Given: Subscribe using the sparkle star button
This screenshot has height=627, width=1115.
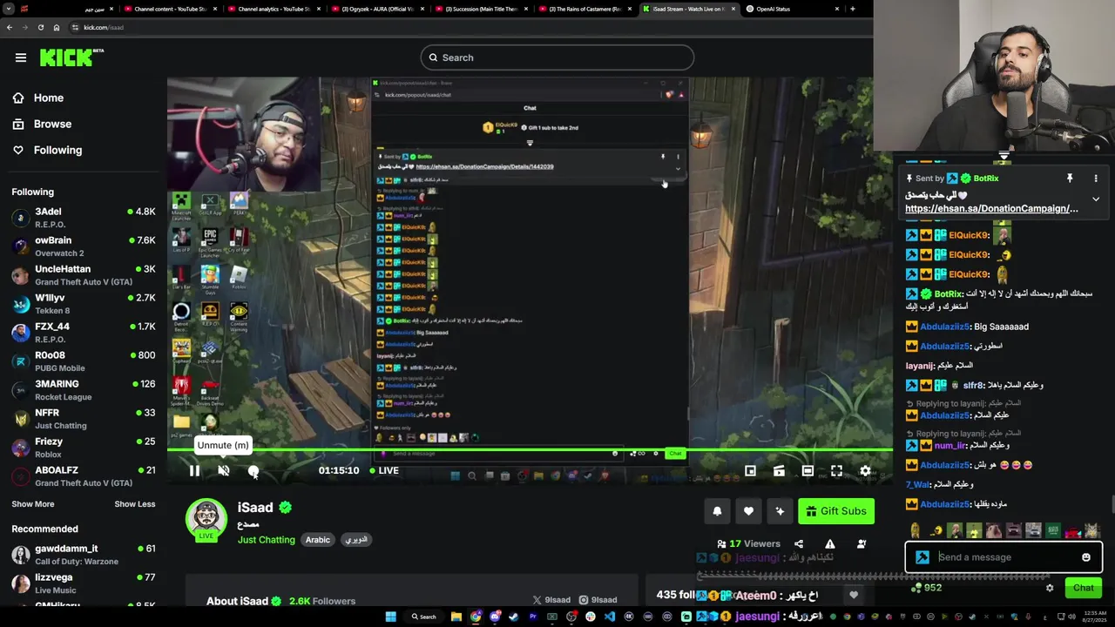Looking at the screenshot, I should (x=780, y=511).
